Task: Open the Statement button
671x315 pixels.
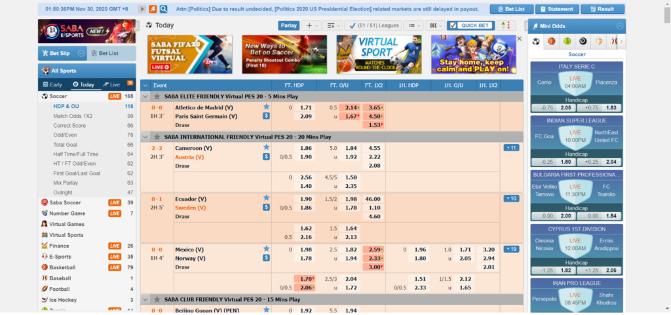Action: [x=557, y=9]
